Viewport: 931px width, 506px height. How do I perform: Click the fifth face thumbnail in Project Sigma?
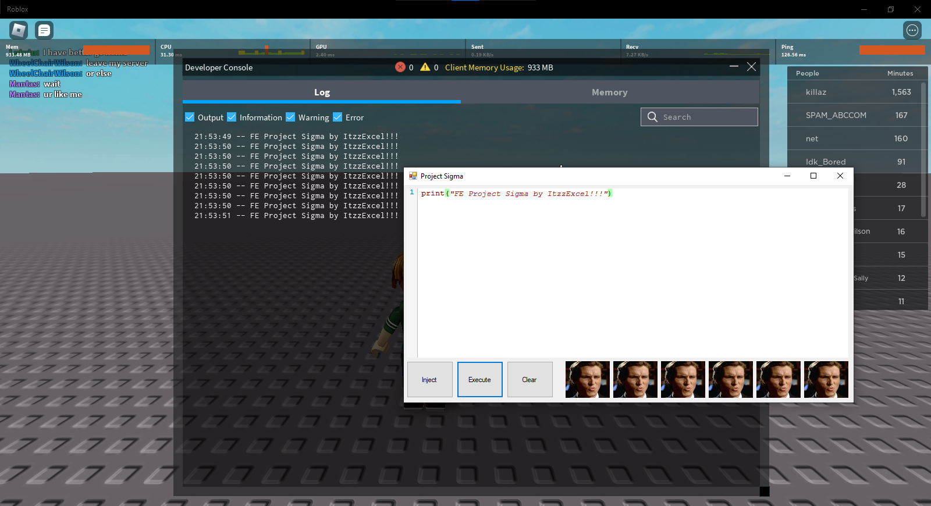click(779, 379)
